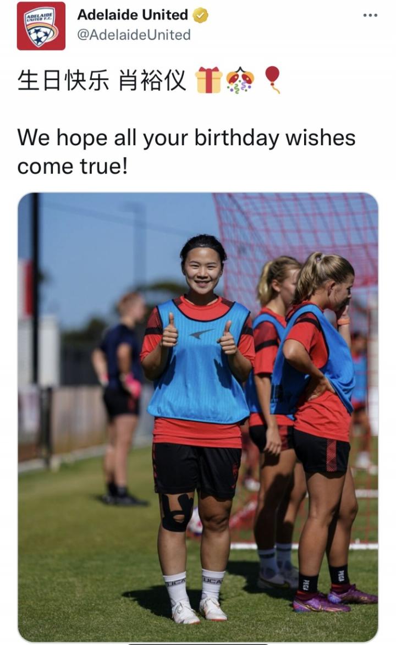The image size is (396, 645).
Task: Click the 'We hope all your birthday wishes' text
Action: pos(186,137)
